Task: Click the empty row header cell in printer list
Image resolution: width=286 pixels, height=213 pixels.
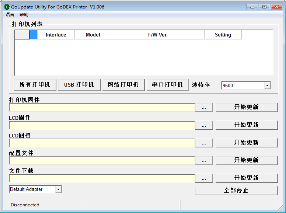Action: coord(22,35)
